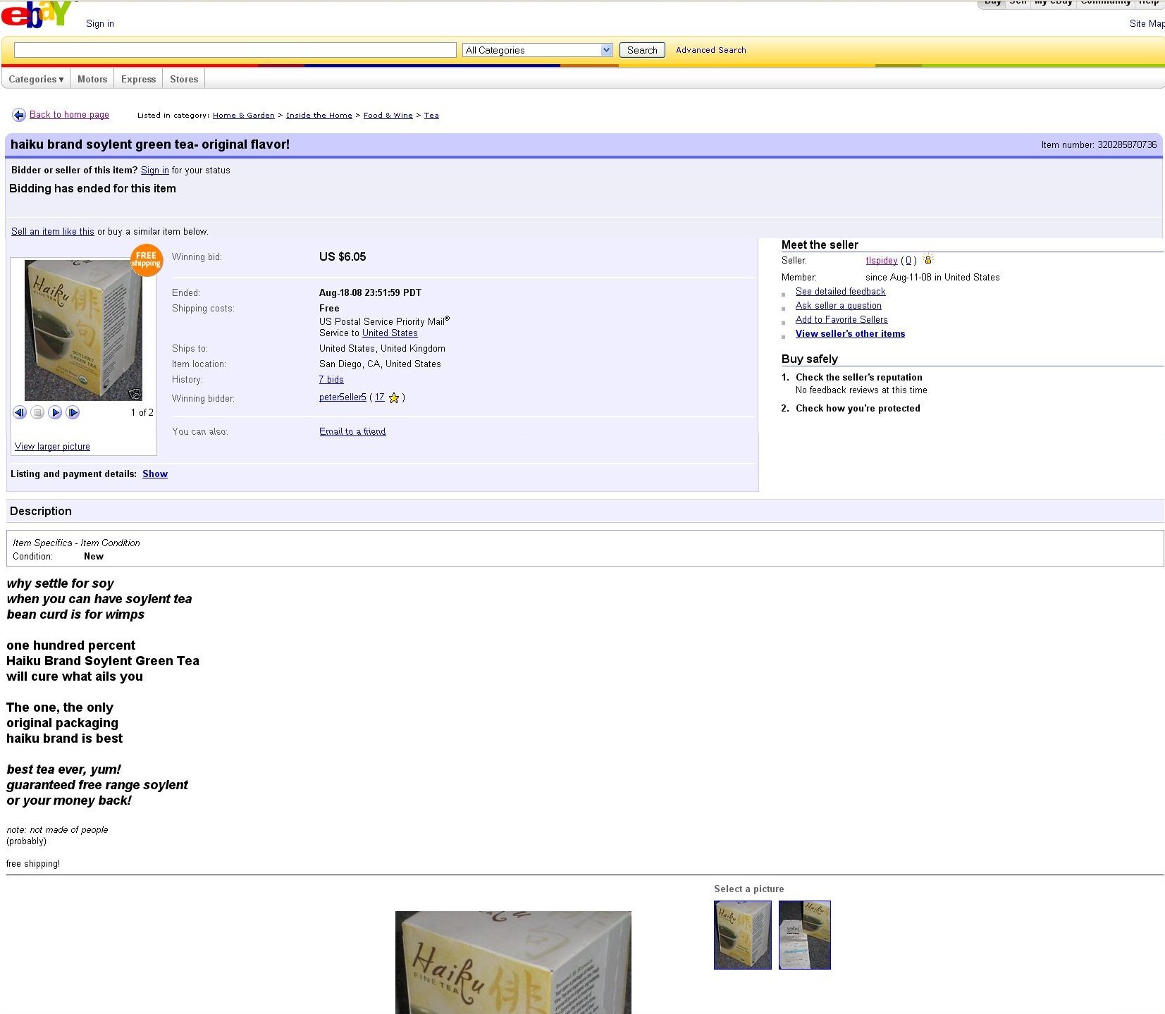Skip to last picture in viewer
This screenshot has height=1014, width=1165.
[x=73, y=412]
